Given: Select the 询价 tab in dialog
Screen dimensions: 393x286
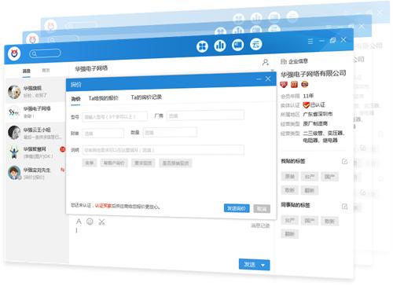Looking at the screenshot, I should 75,99.
